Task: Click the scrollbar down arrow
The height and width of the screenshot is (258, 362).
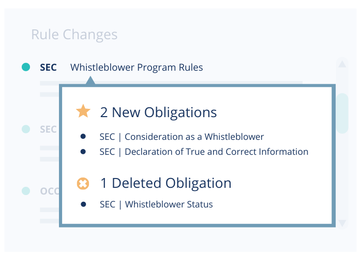Action: click(x=342, y=223)
